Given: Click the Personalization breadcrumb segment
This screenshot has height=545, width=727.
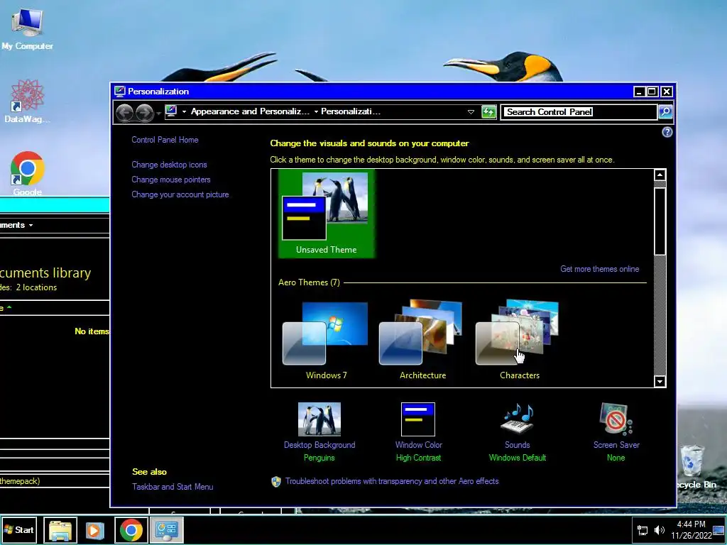Looking at the screenshot, I should coord(351,111).
